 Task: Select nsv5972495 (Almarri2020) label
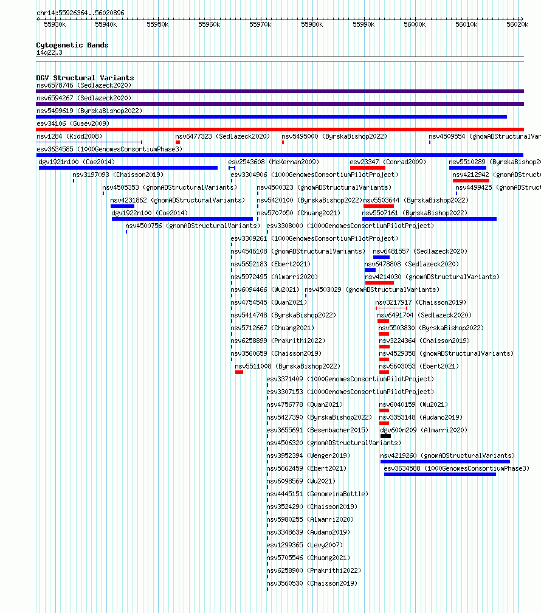click(274, 277)
